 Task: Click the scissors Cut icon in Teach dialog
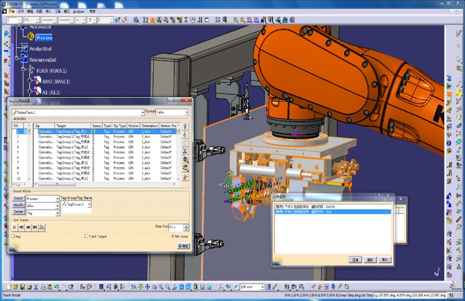pyautogui.click(x=185, y=151)
